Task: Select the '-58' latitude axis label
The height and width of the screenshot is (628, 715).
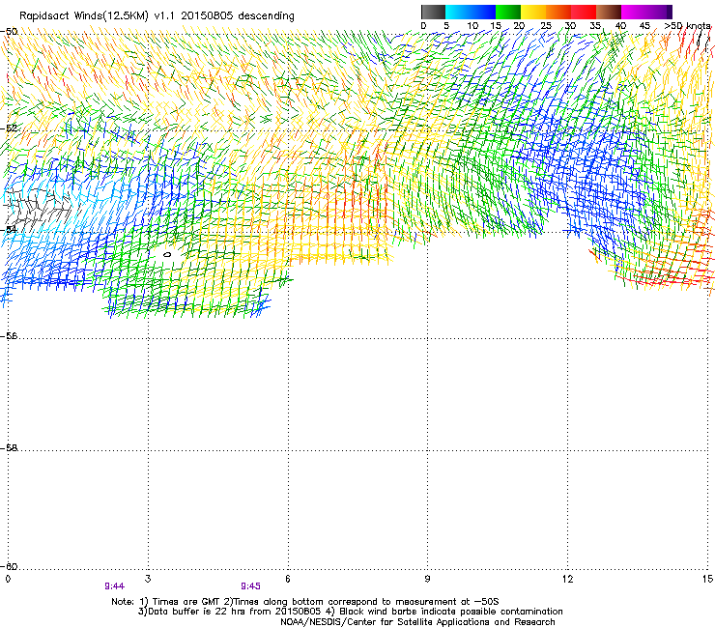Action: [x=9, y=448]
